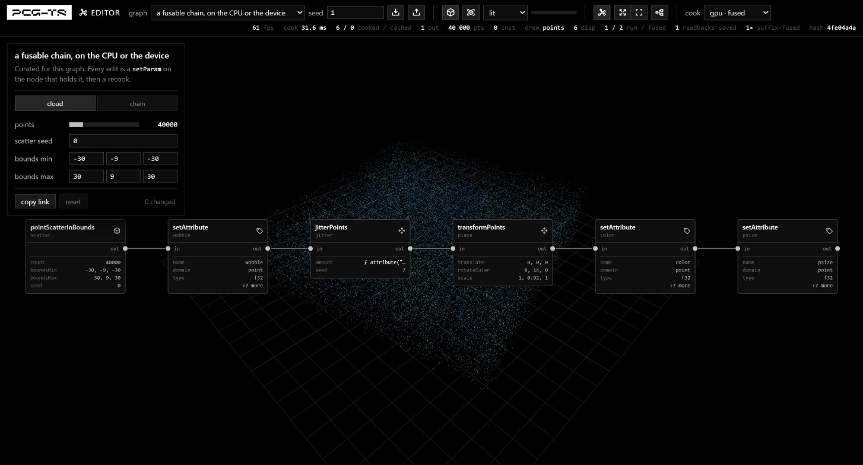Open the graph selection dropdown
863x465 pixels.
[228, 12]
